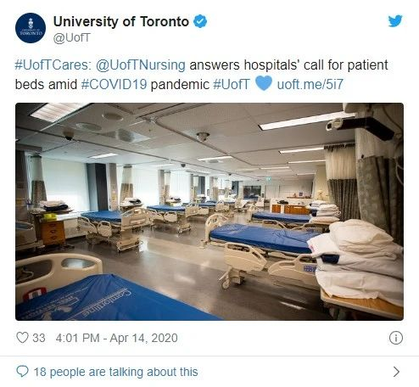The width and height of the screenshot is (419, 387).
Task: Open the #UofT hashtag link
Action: 232,84
